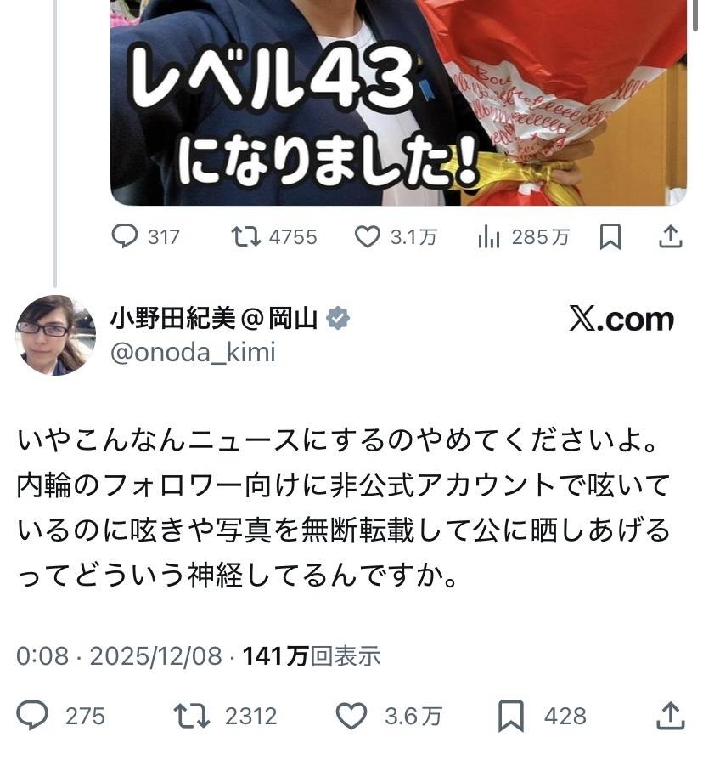The image size is (703, 760).
Task: Open the 小野田紀美＠岡山 display name
Action: (x=214, y=319)
